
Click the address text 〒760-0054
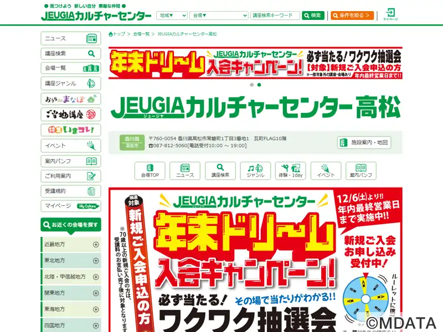[x=217, y=139]
